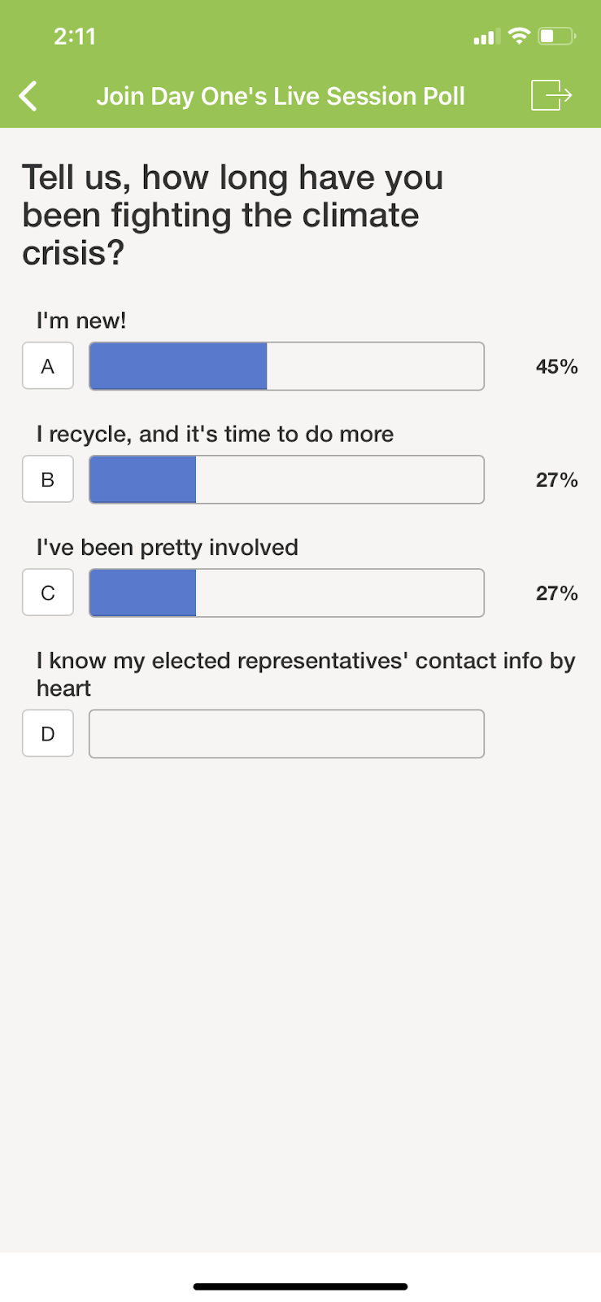
Task: Select answer option B
Action: (48, 479)
